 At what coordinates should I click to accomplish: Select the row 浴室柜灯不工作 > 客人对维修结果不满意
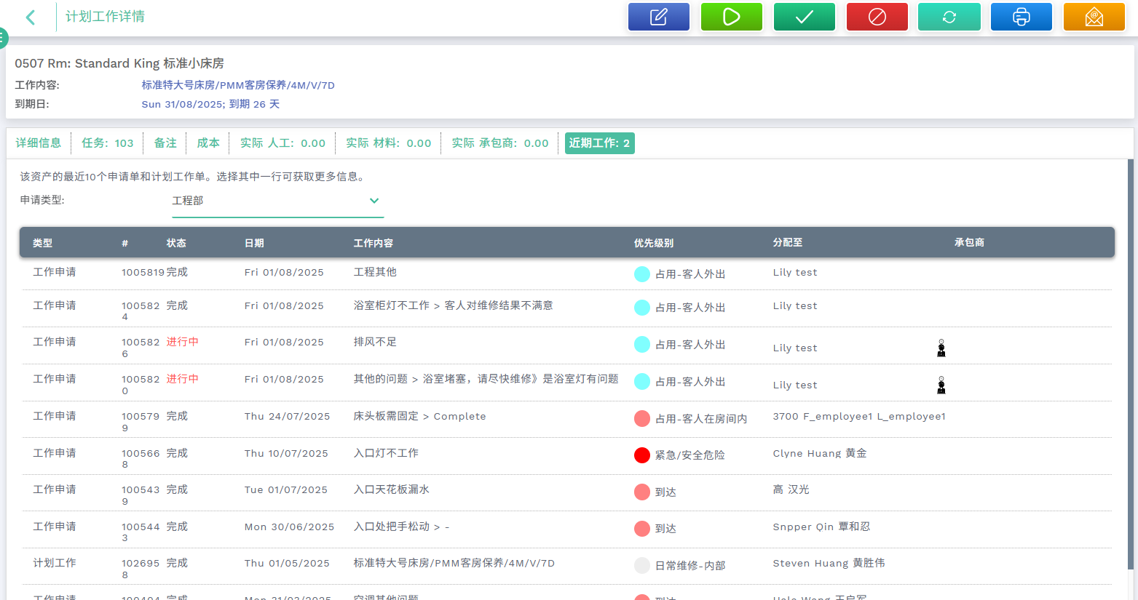click(x=567, y=308)
